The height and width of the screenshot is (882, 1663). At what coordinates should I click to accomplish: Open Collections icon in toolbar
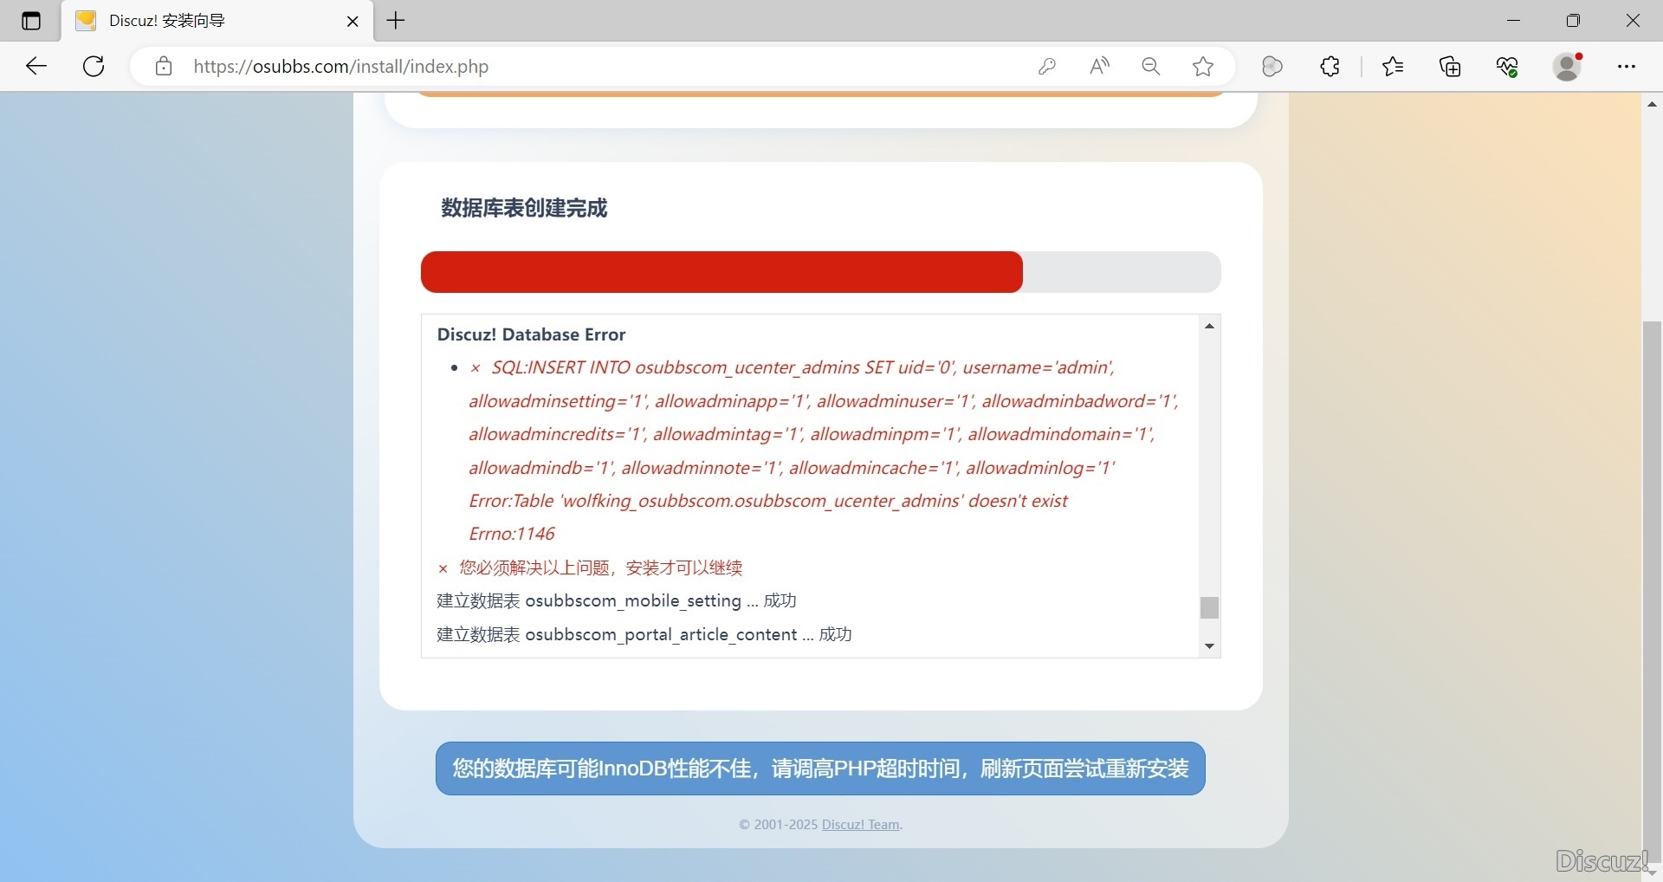tap(1450, 67)
